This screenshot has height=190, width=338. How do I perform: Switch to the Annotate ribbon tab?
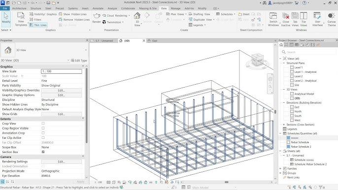(x=98, y=8)
